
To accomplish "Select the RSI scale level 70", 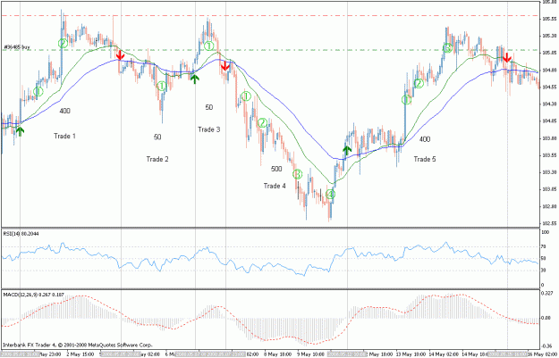I will click(x=545, y=246).
